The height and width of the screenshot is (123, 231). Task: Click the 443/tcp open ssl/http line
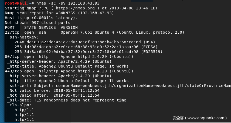tap(69, 71)
